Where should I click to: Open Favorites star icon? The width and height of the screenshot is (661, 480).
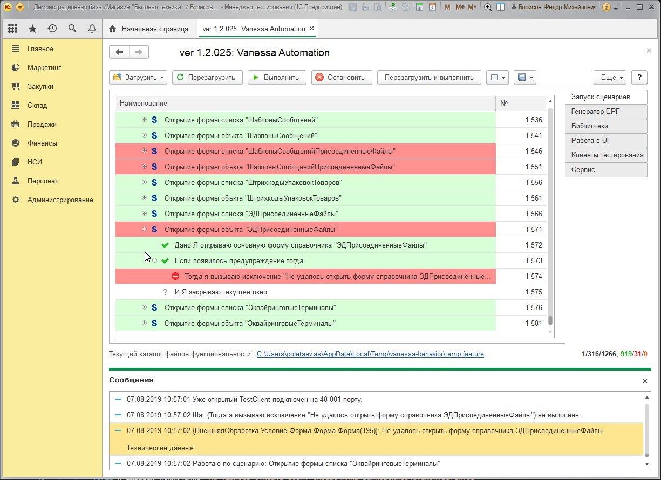coord(33,29)
